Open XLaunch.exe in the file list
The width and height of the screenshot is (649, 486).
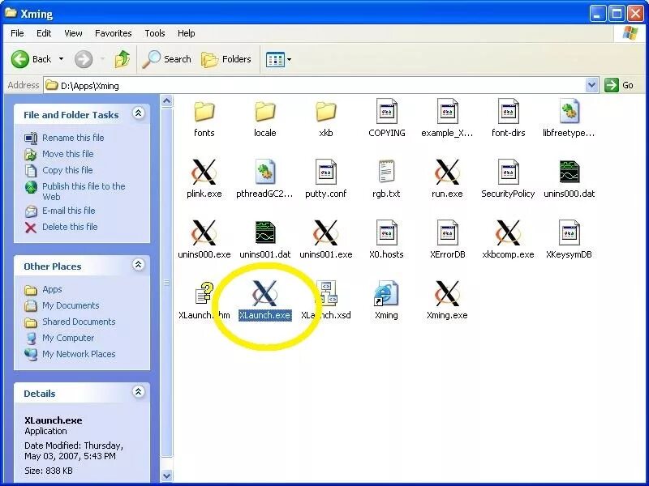(x=265, y=293)
